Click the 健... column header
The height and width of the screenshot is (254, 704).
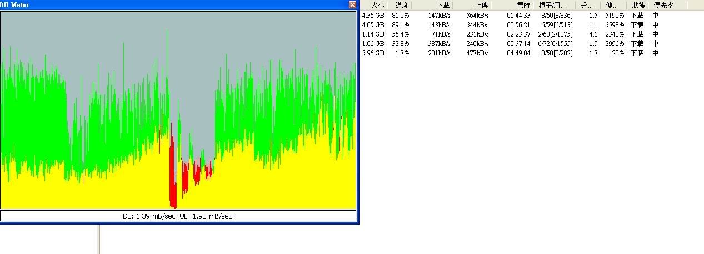pos(613,6)
